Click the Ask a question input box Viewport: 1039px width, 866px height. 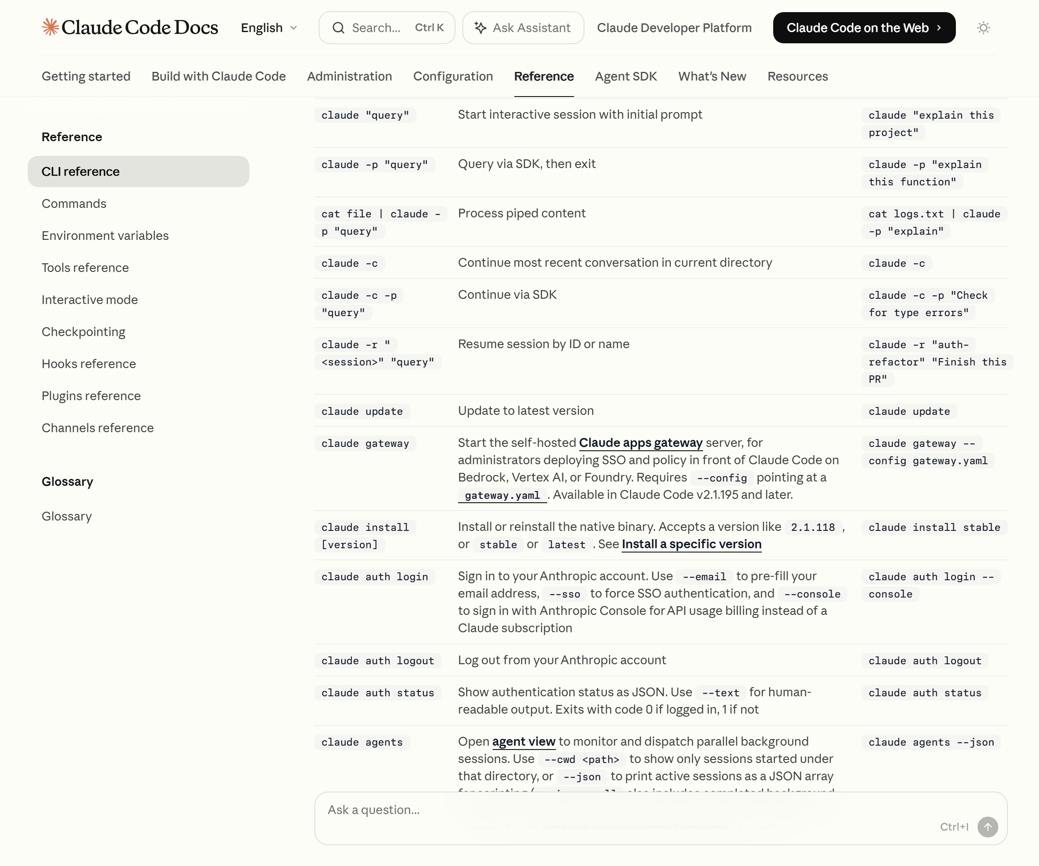coord(661,818)
